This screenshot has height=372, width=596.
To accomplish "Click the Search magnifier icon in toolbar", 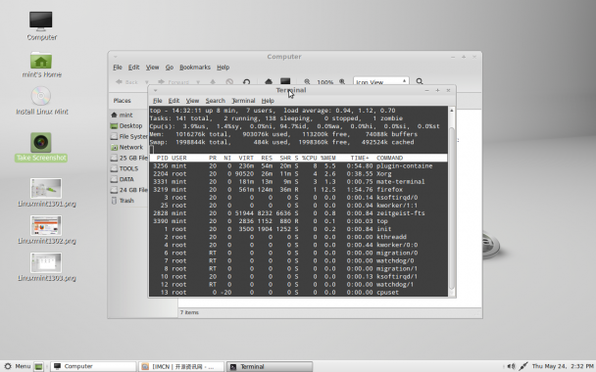I will 420,81.
